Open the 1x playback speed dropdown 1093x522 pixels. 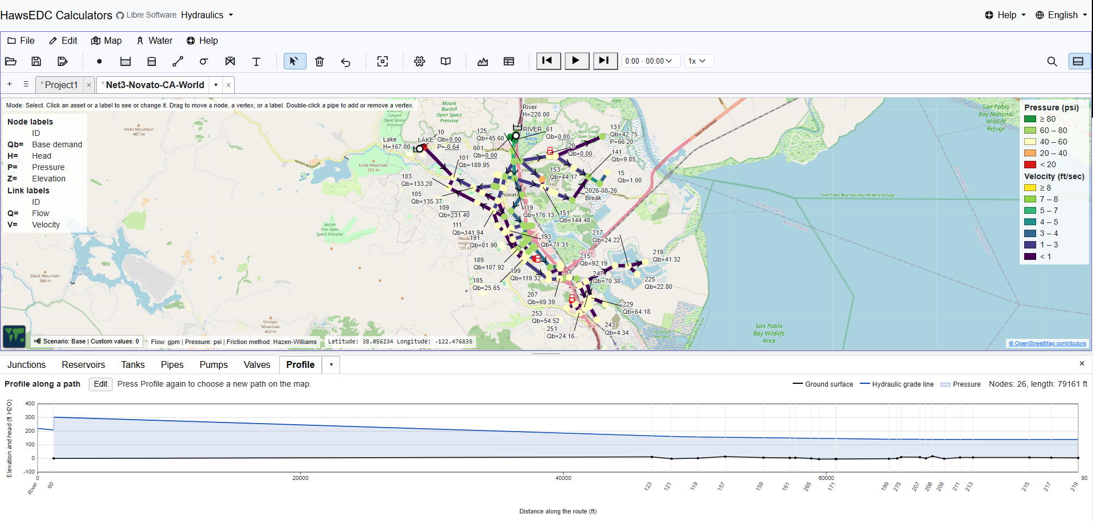pos(698,61)
